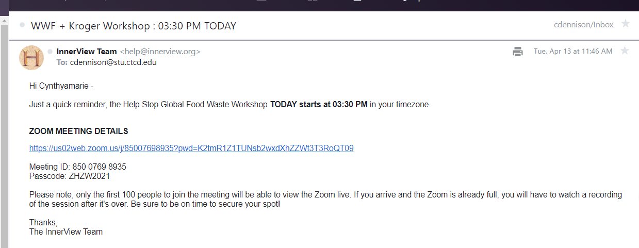Open the us02web.zoom.us meeting link
Screen dimensions: 639x248
191,148
